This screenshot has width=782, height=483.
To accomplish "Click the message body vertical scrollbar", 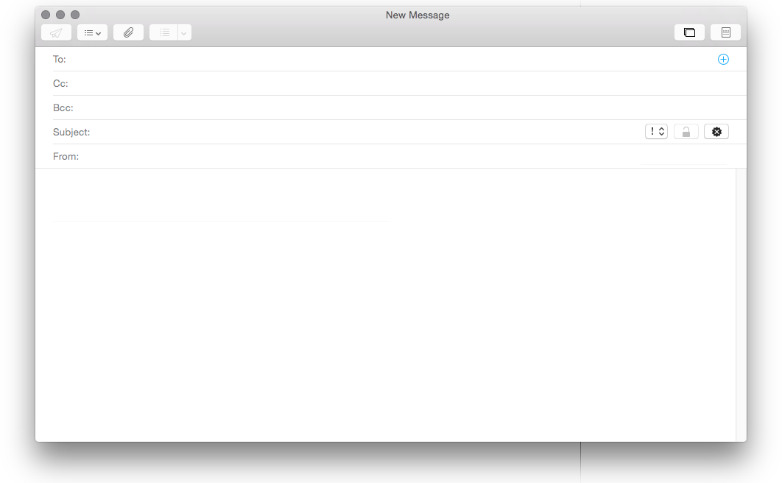I will pyautogui.click(x=741, y=305).
